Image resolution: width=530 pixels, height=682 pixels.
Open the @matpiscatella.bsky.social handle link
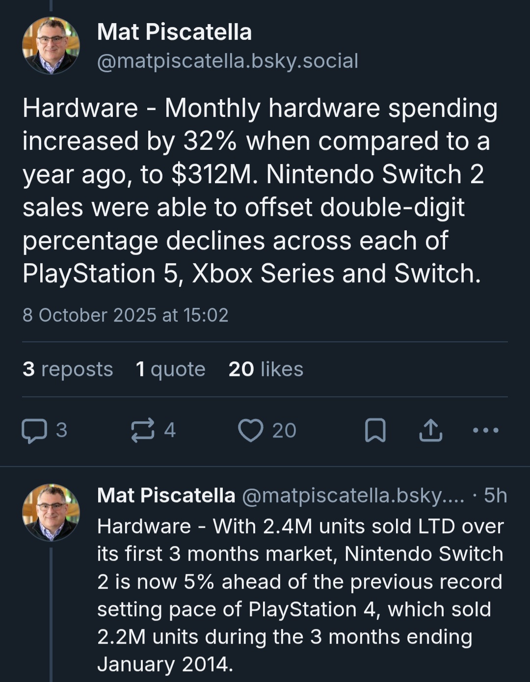point(228,61)
